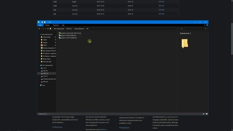Click the folder icon in the address bar
This screenshot has width=233, height=131.
coord(51,29)
